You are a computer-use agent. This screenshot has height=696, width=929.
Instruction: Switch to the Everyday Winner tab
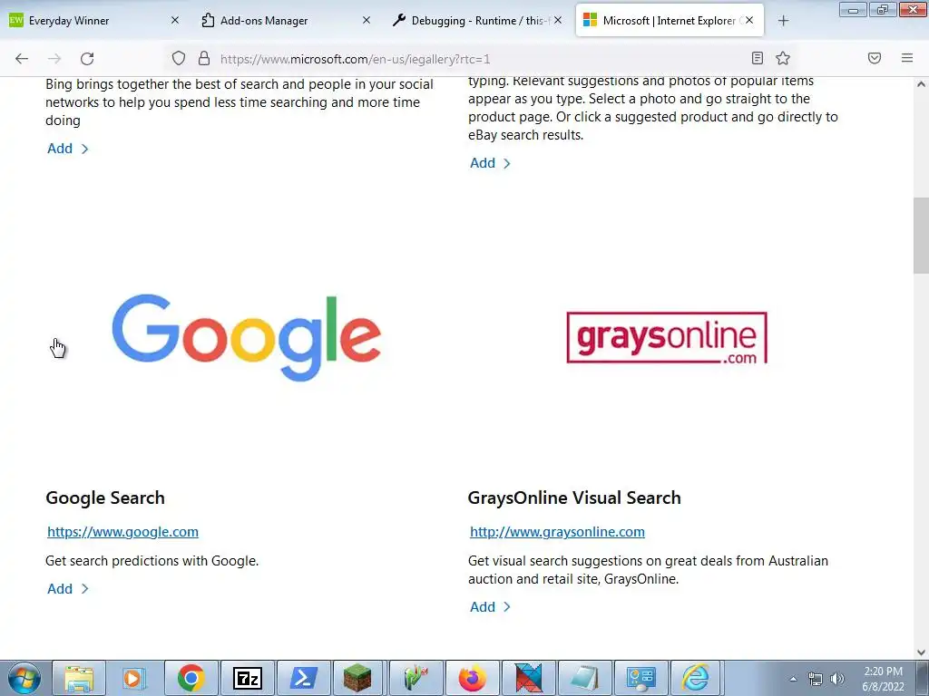pos(94,20)
